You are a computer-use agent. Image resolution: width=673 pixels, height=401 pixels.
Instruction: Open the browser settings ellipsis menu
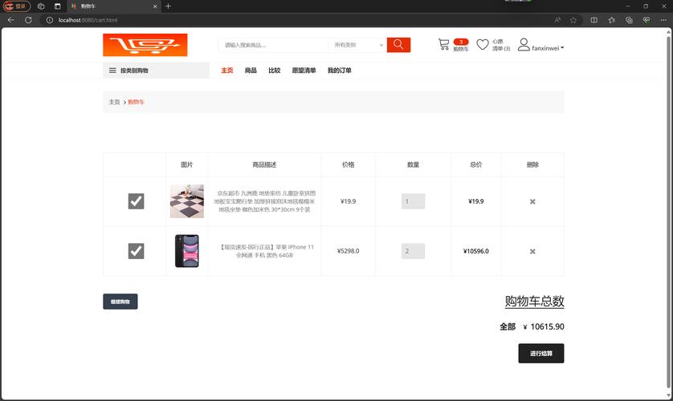(x=663, y=20)
